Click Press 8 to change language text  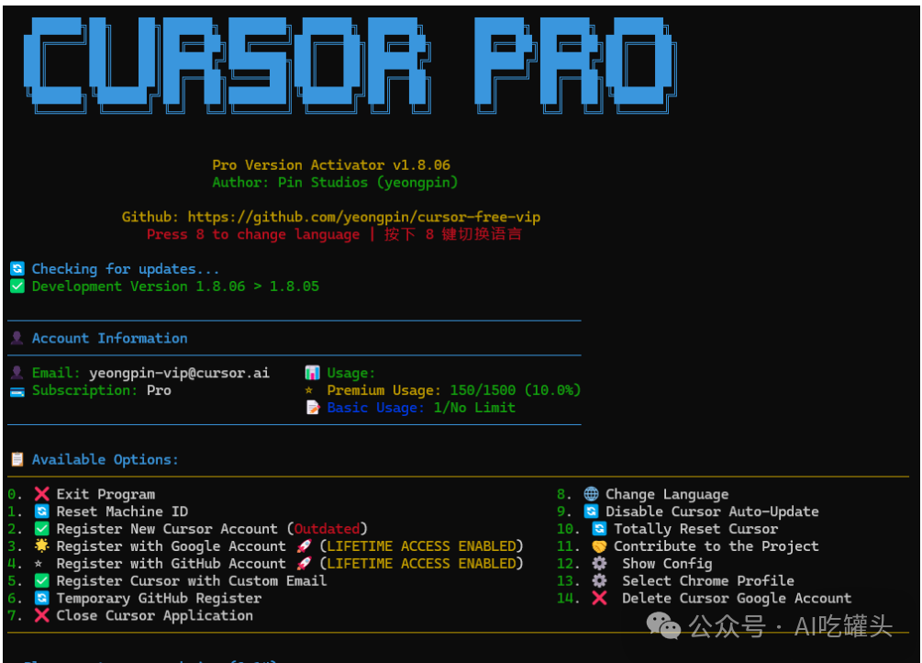253,234
